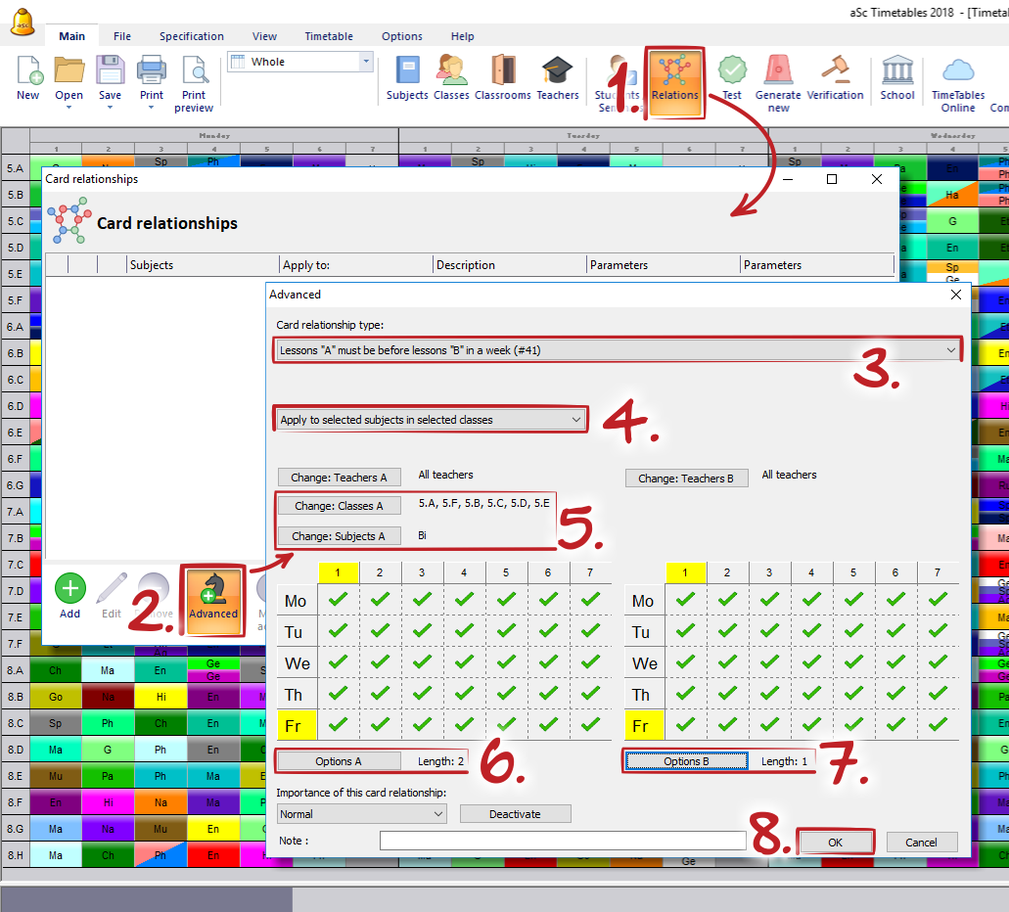This screenshot has width=1009, height=912.
Task: Open the Specification ribbon tab
Action: 192,36
